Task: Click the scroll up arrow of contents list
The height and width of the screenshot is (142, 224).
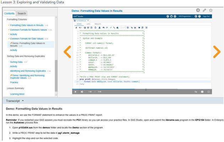Action: tap(56, 17)
